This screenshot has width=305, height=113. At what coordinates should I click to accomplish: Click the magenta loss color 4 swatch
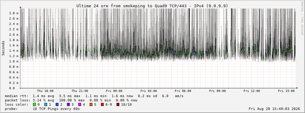[80, 104]
